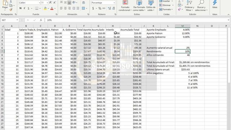Open the Porcentaje number format dropdown

tap(114, 3)
